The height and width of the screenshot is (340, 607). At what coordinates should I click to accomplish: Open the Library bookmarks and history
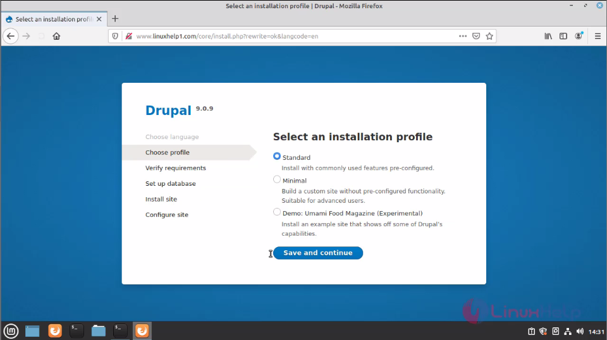[x=548, y=36]
